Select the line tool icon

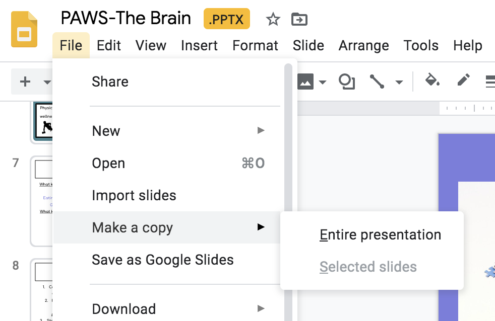378,82
